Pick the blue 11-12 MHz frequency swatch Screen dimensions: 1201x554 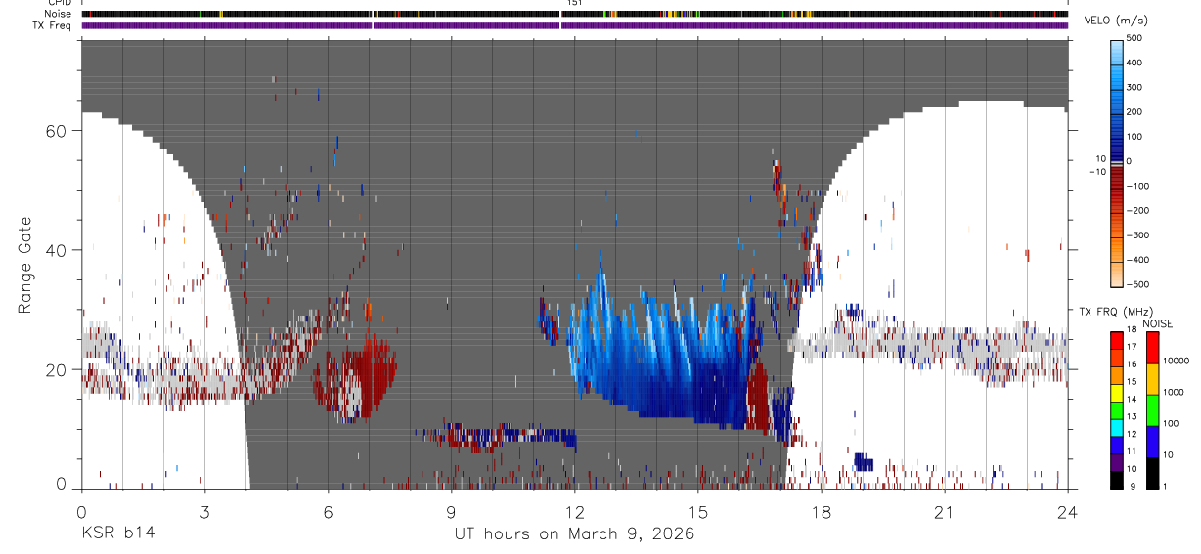(1117, 446)
